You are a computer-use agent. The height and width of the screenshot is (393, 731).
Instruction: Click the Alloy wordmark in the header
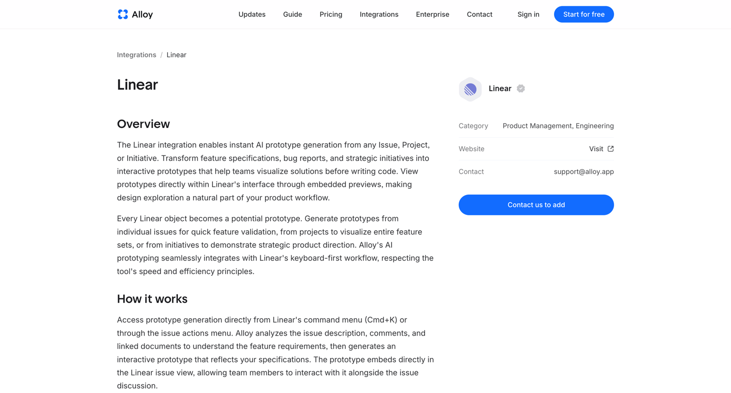[x=142, y=14]
